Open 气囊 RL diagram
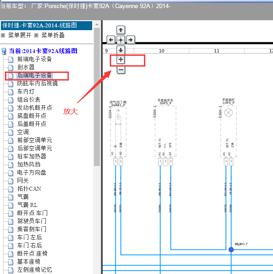 pos(27,205)
